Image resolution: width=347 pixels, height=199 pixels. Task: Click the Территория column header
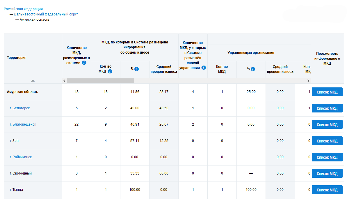click(x=17, y=58)
